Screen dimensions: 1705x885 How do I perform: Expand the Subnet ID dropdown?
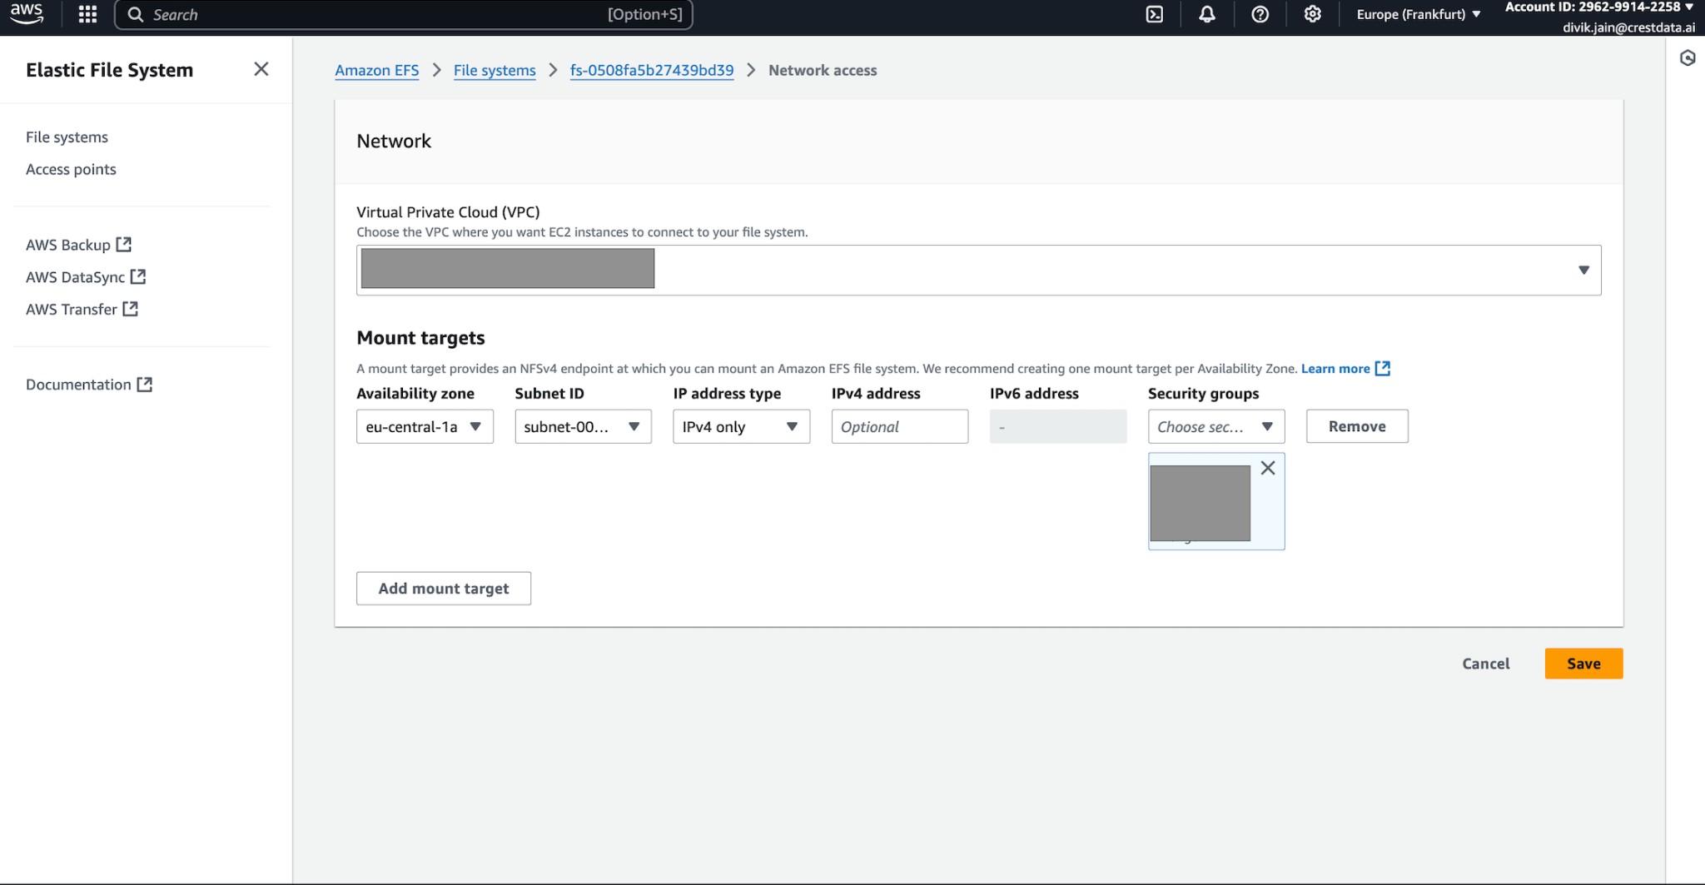pyautogui.click(x=583, y=426)
